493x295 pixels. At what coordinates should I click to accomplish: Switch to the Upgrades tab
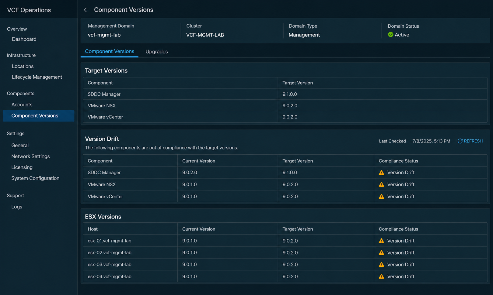coord(157,52)
